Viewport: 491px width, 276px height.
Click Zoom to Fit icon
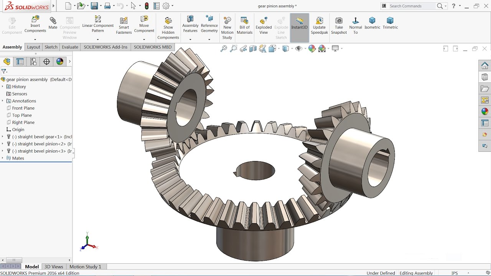click(224, 49)
